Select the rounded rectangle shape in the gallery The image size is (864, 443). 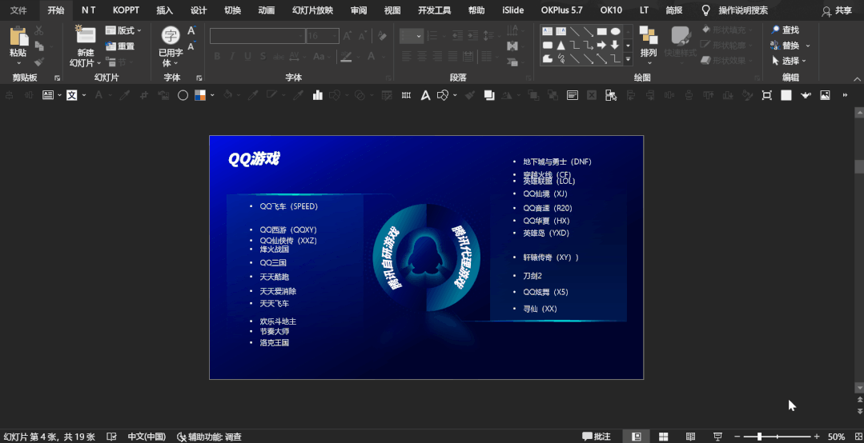[x=547, y=45]
